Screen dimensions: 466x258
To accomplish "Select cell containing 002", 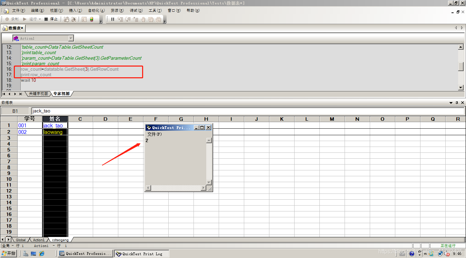I will click(x=30, y=132).
